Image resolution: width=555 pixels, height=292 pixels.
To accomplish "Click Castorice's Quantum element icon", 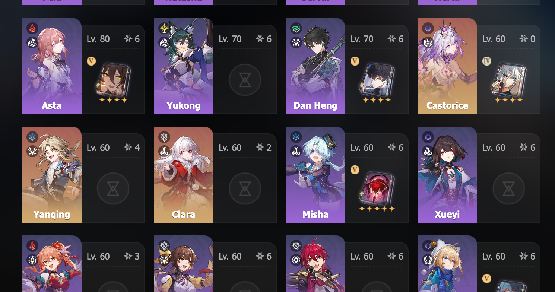I will click(x=428, y=28).
